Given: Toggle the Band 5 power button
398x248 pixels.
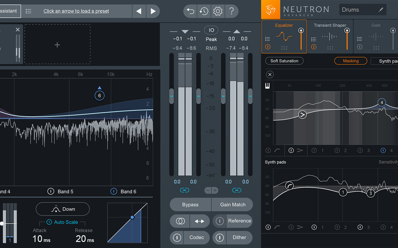Looking at the screenshot, I should click(51, 191).
